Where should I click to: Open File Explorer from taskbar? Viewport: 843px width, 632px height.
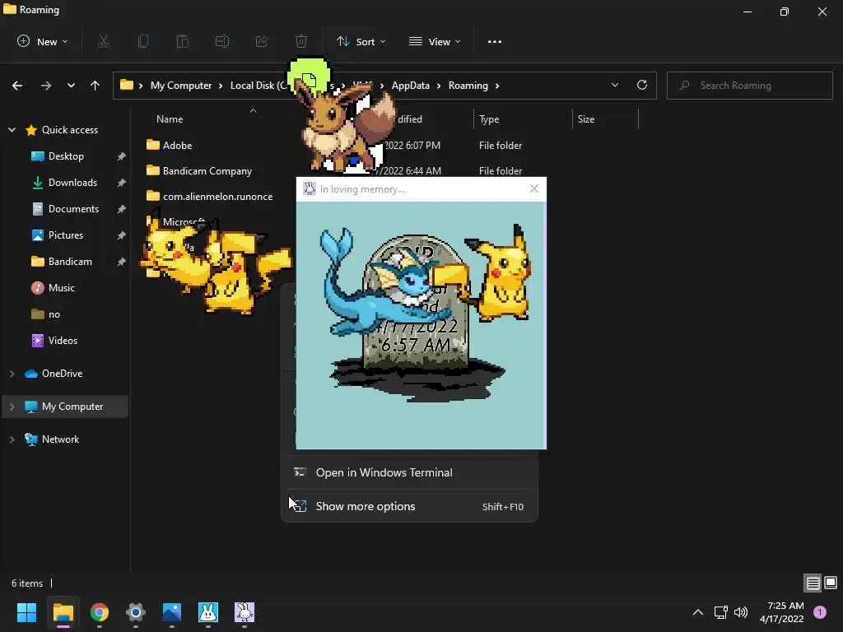pos(63,612)
